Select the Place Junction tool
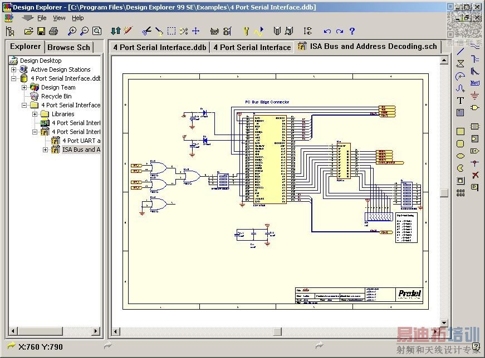485x358 pixels. tap(475, 163)
